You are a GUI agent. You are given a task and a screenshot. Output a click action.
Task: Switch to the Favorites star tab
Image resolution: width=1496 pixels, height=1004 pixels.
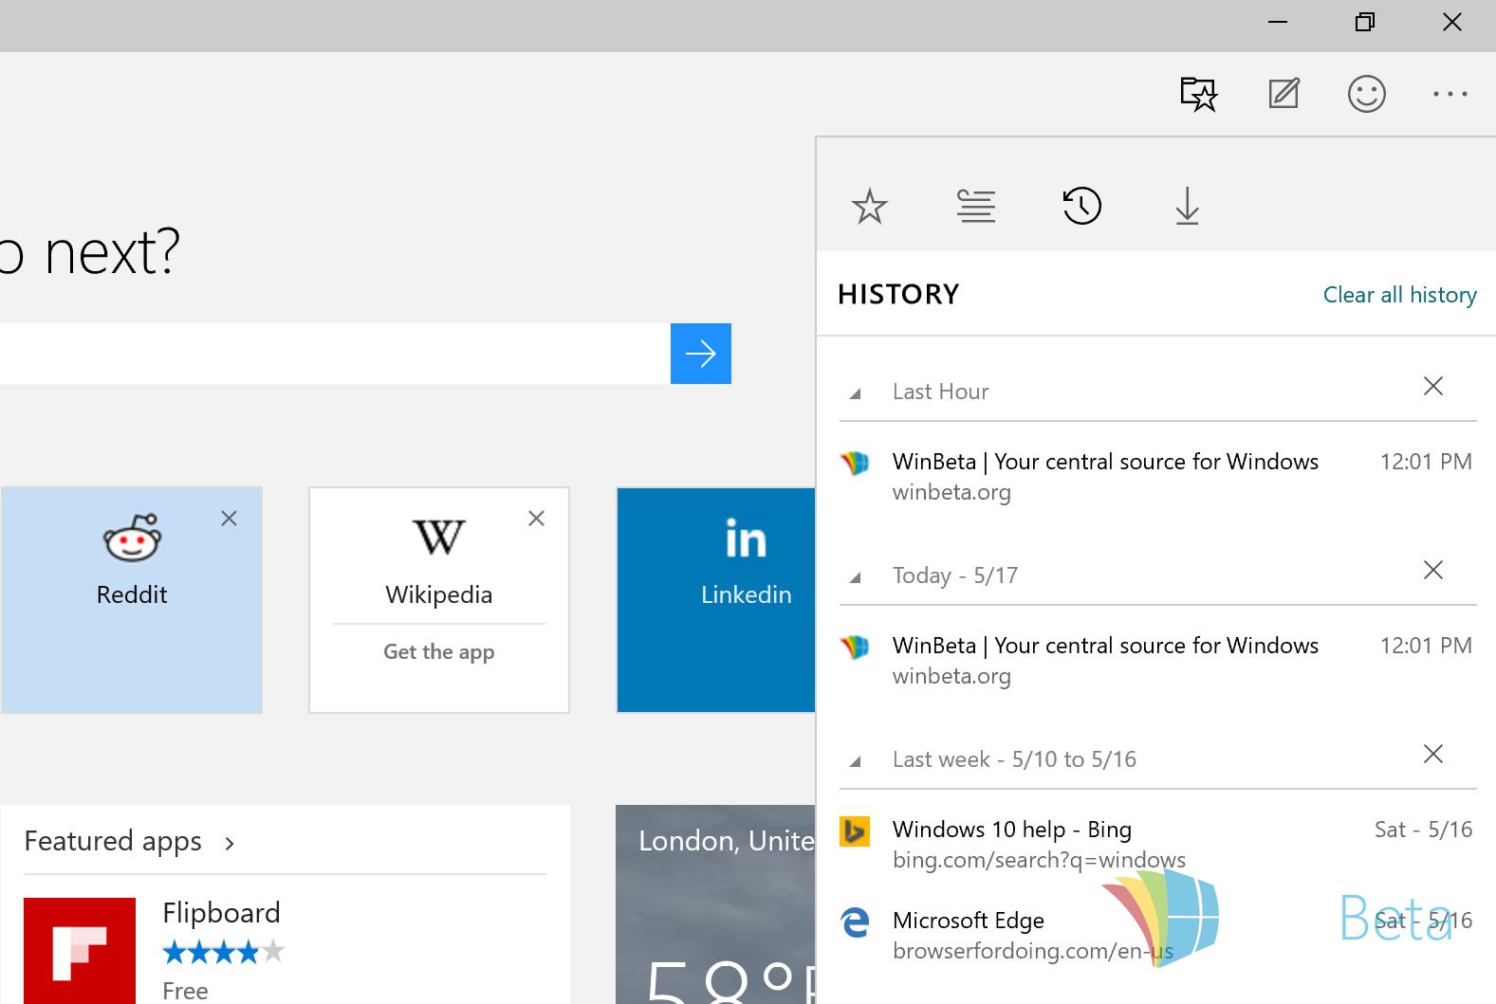(869, 206)
